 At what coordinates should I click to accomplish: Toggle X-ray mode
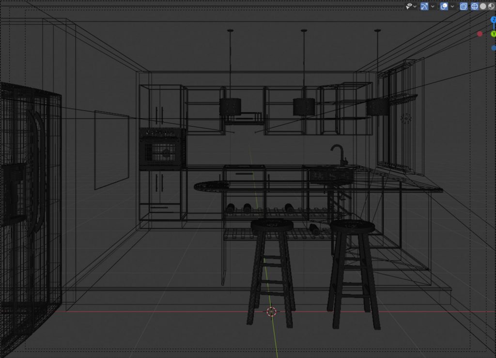(464, 6)
